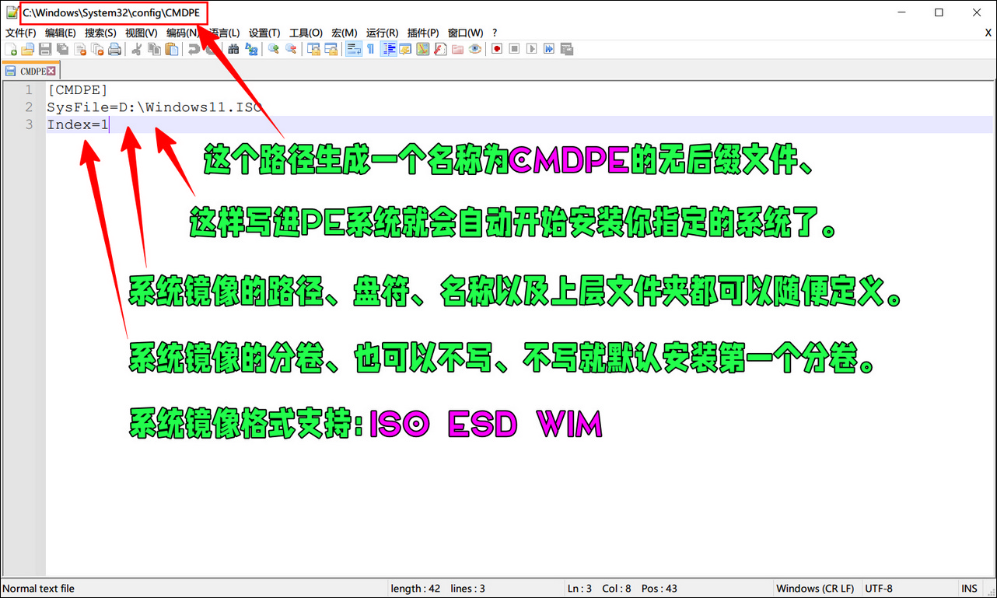
Task: Run the macro multiple times icon
Action: coord(548,49)
